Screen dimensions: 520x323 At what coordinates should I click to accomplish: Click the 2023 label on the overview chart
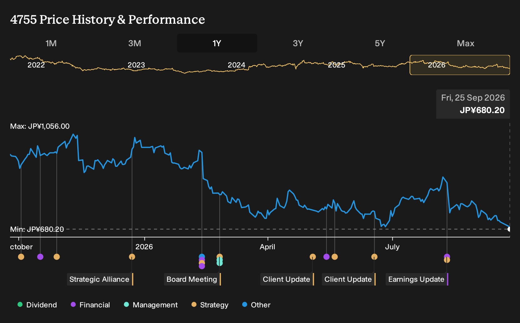(136, 65)
